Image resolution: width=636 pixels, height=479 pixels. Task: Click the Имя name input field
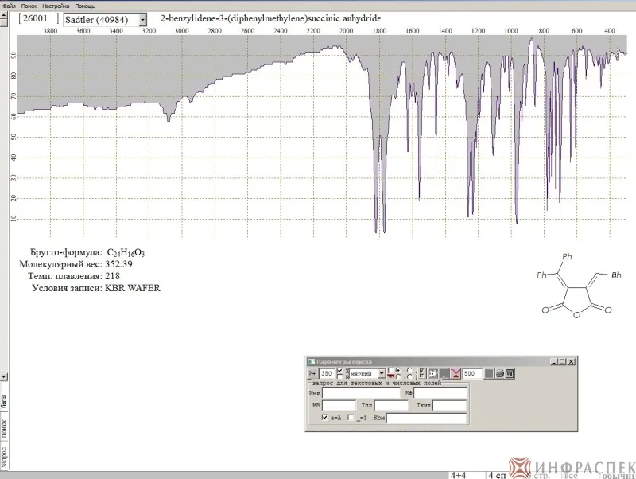361,393
